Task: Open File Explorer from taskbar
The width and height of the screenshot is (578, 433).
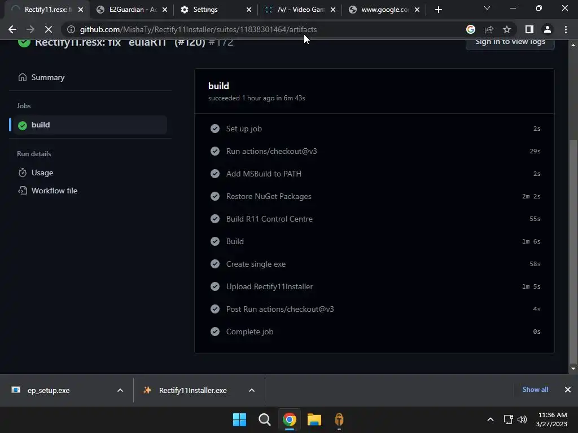Action: tap(314, 419)
